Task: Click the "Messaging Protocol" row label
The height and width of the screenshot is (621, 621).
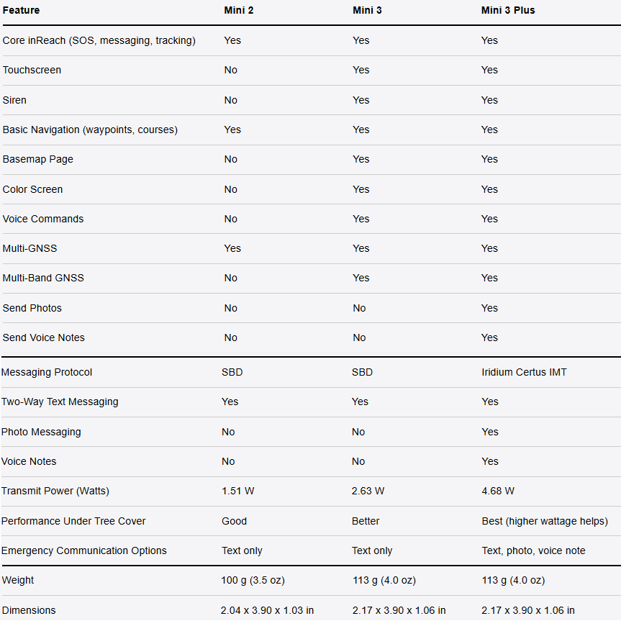Action: click(47, 372)
